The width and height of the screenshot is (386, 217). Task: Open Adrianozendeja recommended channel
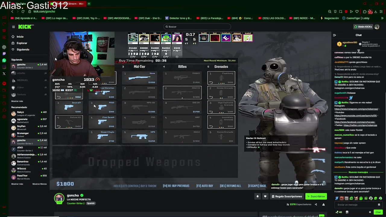pyautogui.click(x=29, y=156)
